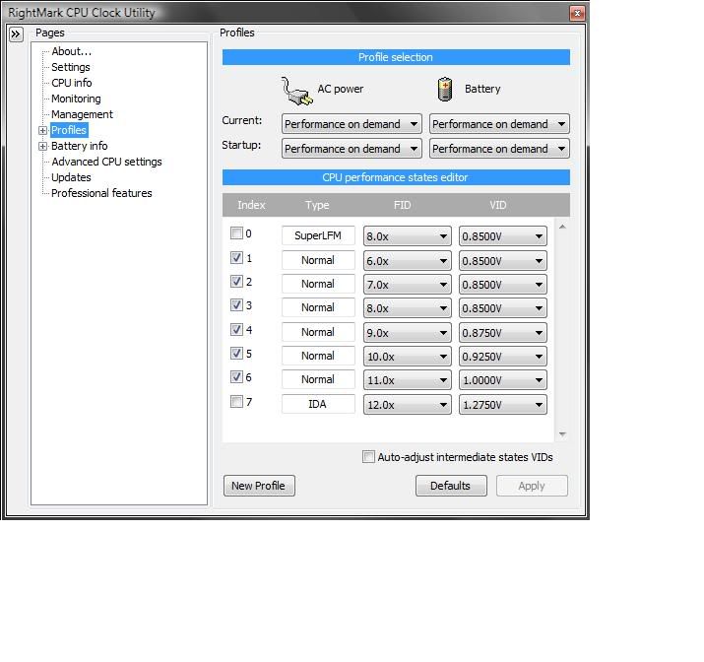
Task: Open the Updates page
Action: tap(71, 177)
